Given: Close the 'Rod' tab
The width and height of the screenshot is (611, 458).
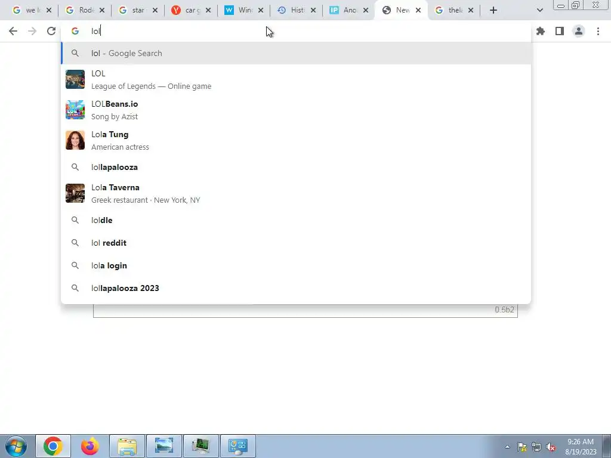Looking at the screenshot, I should 101,11.
